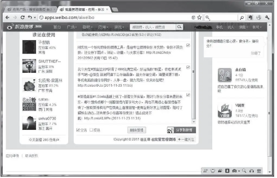Click the 分享到微博 share button

click(181, 130)
